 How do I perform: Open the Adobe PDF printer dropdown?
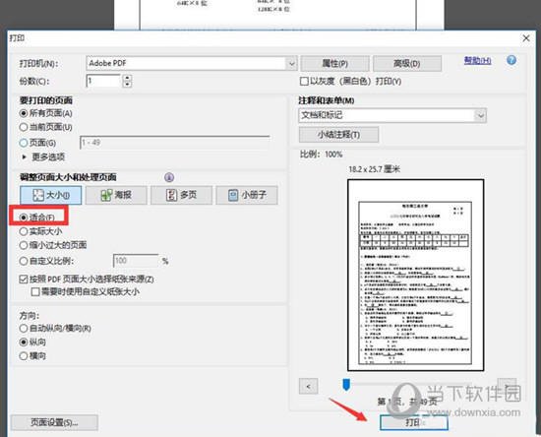tap(292, 64)
